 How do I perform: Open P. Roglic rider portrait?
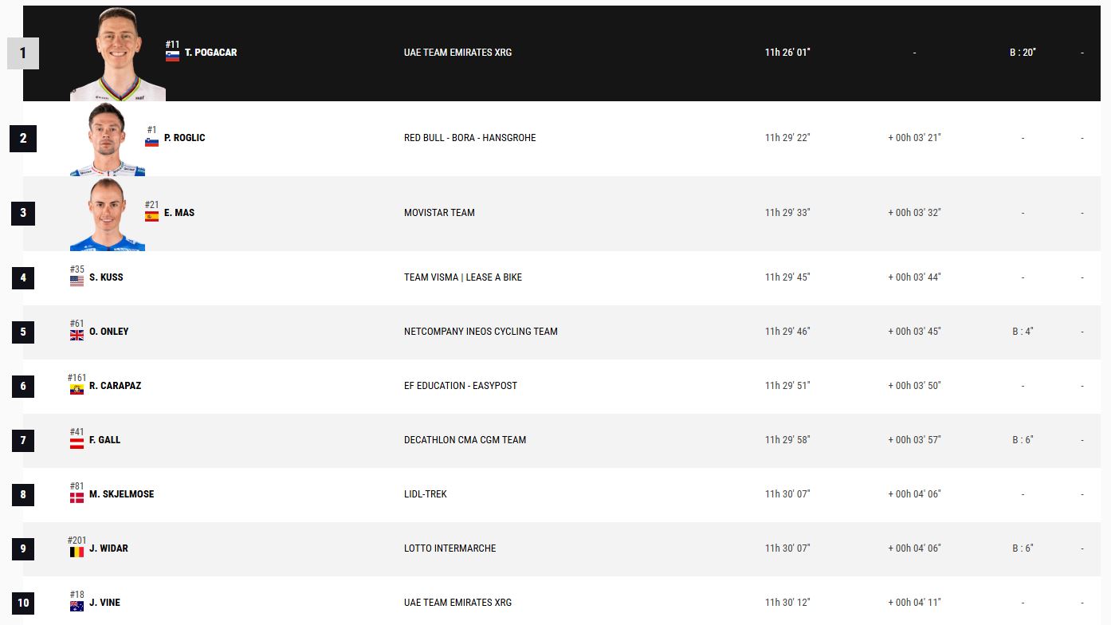(x=108, y=139)
